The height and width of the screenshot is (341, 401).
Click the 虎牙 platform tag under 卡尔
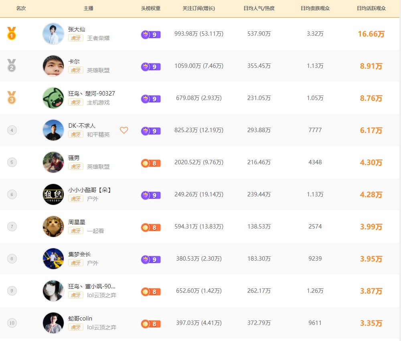pyautogui.click(x=76, y=70)
